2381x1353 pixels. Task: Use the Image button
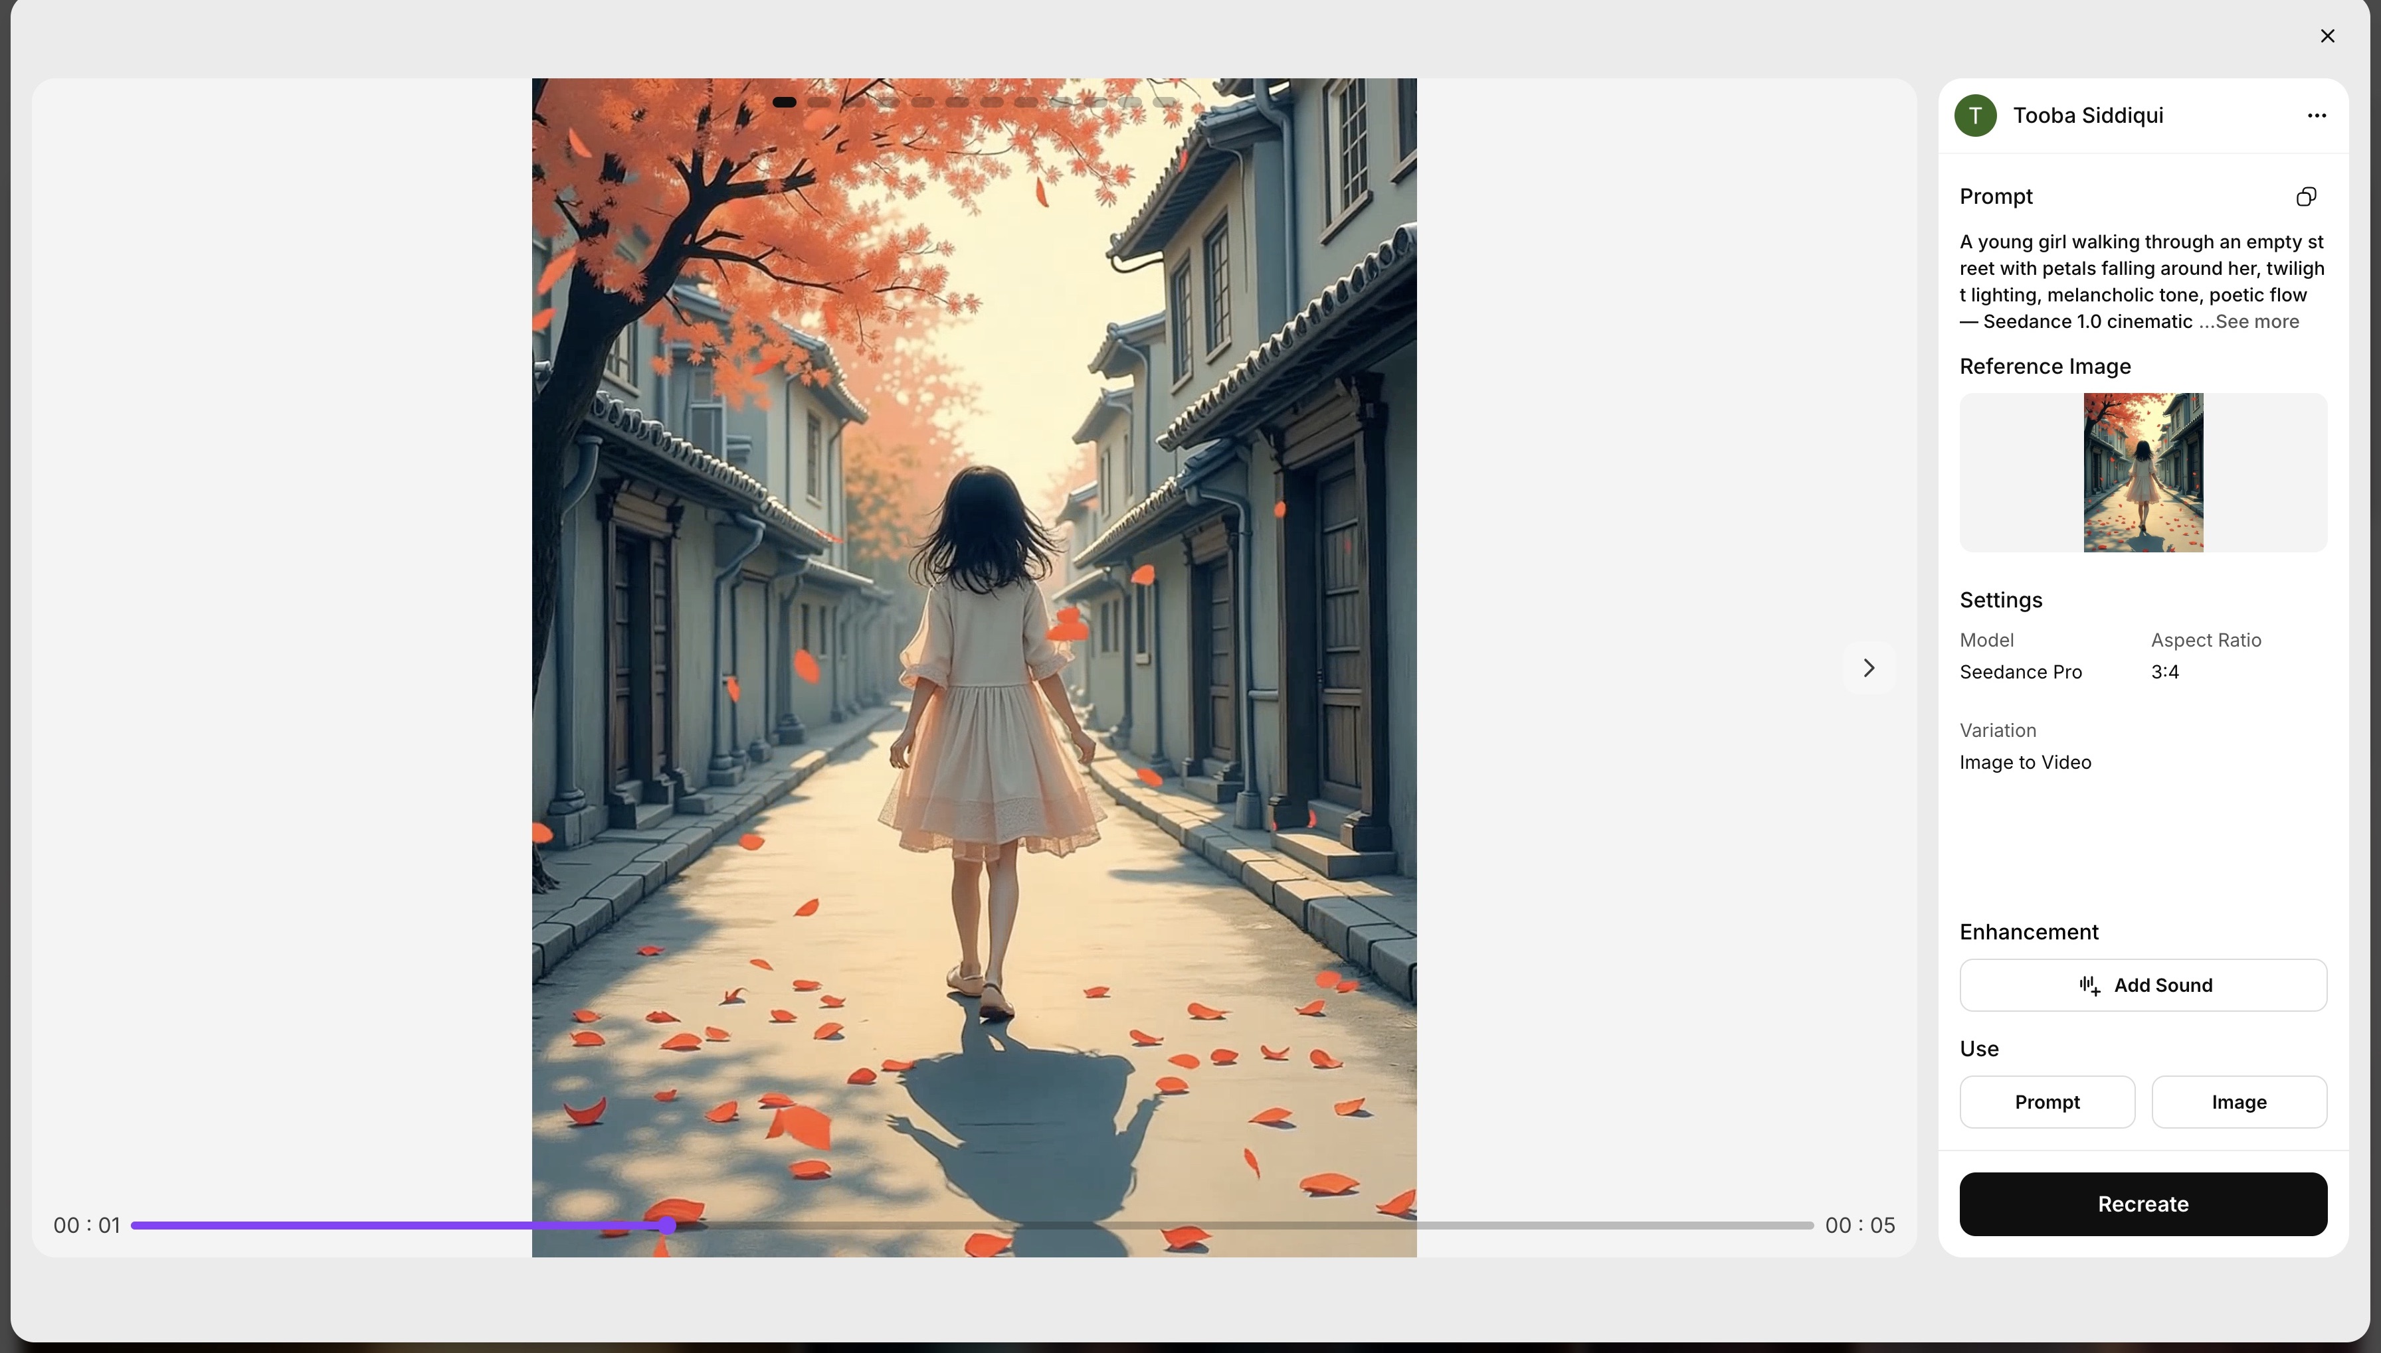(x=2239, y=1102)
